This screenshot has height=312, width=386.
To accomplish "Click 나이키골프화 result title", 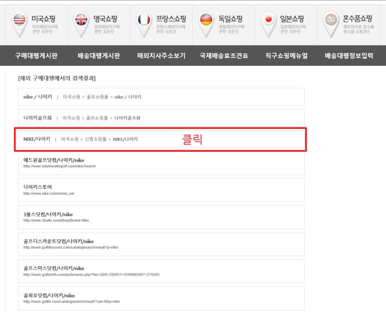I will pos(37,118).
